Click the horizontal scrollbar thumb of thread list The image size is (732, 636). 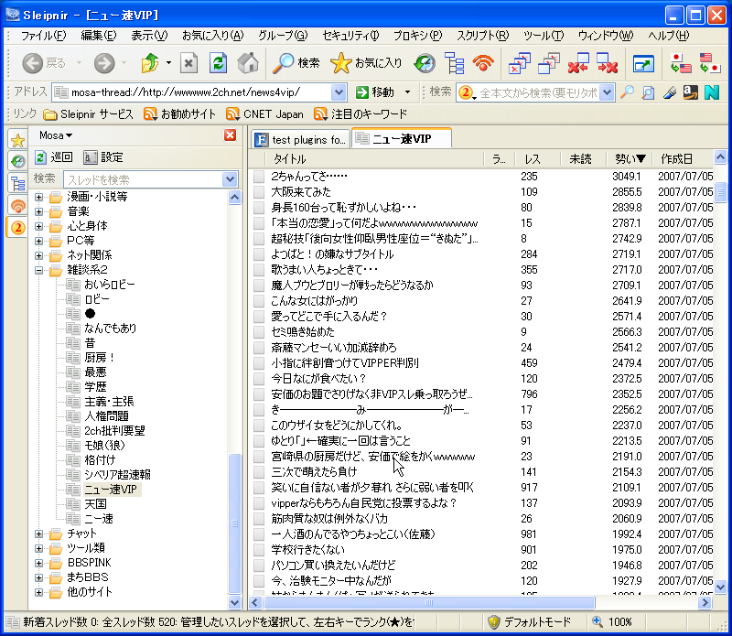click(429, 603)
